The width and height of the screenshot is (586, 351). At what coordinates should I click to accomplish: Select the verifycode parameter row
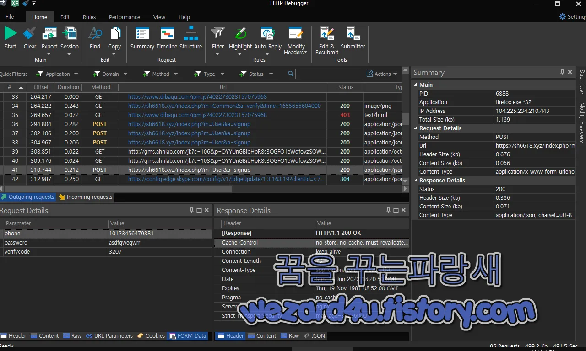(x=106, y=252)
